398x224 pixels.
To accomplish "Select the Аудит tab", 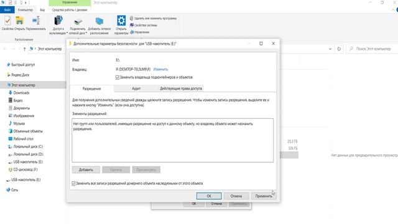I will 136,88.
